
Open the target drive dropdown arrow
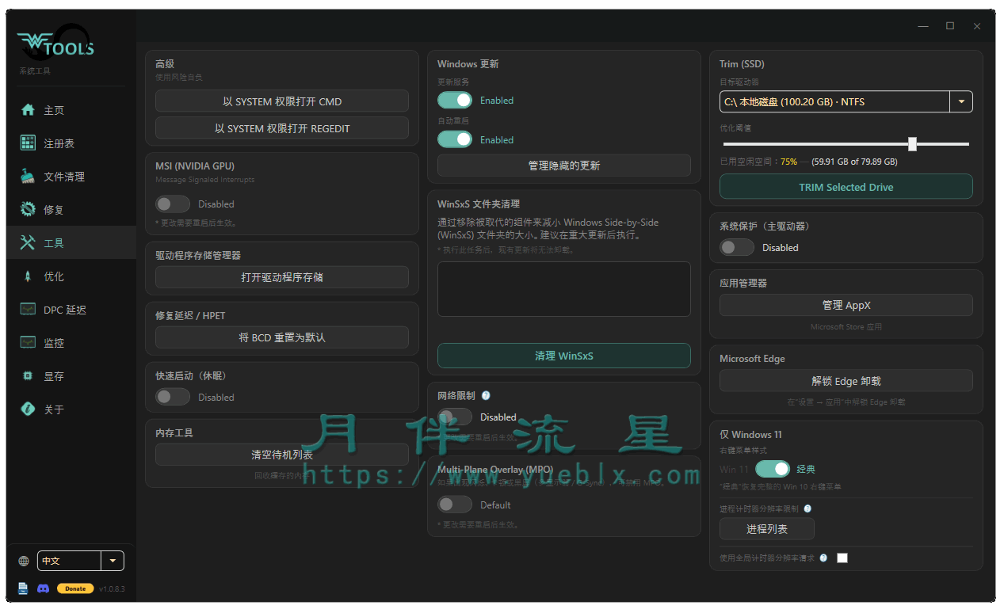[x=961, y=101]
